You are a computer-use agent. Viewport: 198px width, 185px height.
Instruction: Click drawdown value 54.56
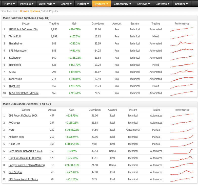pyautogui.click(x=95, y=130)
